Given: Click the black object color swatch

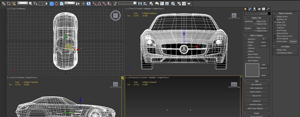Looking at the screenshot, I should 269,13.
